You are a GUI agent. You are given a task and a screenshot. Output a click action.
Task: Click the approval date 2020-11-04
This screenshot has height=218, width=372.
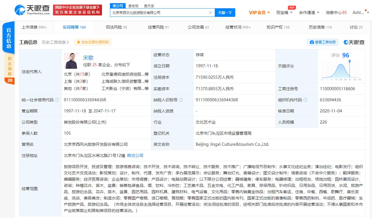[331, 111]
